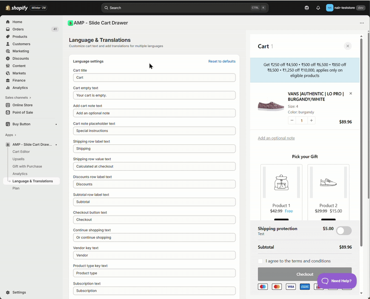
Task: Click the Customers person icon
Action: coord(8,44)
